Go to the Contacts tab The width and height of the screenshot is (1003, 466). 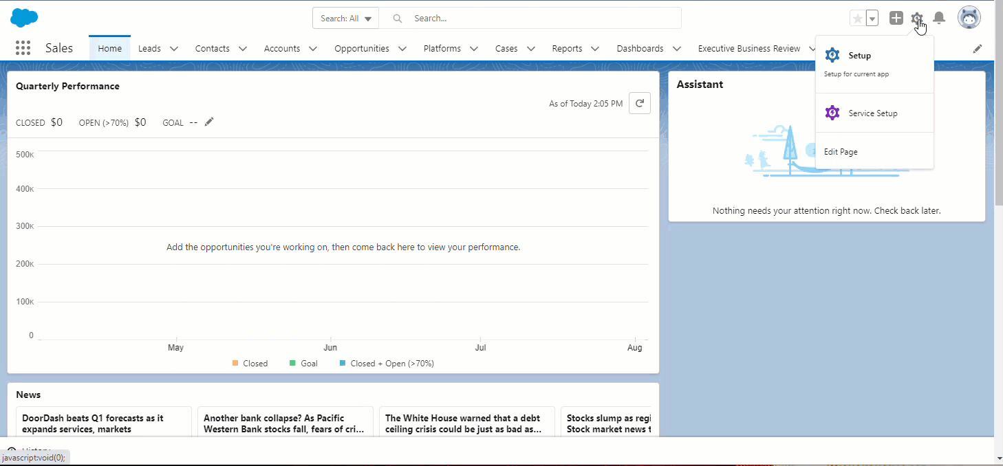pyautogui.click(x=212, y=48)
